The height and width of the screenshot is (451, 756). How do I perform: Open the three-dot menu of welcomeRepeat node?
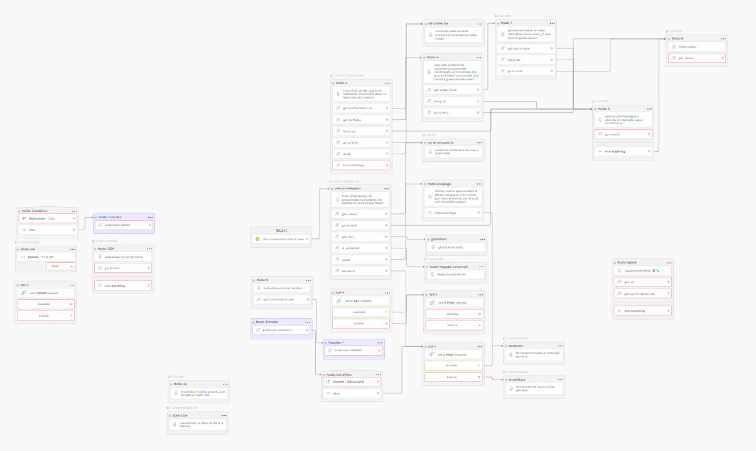387,188
